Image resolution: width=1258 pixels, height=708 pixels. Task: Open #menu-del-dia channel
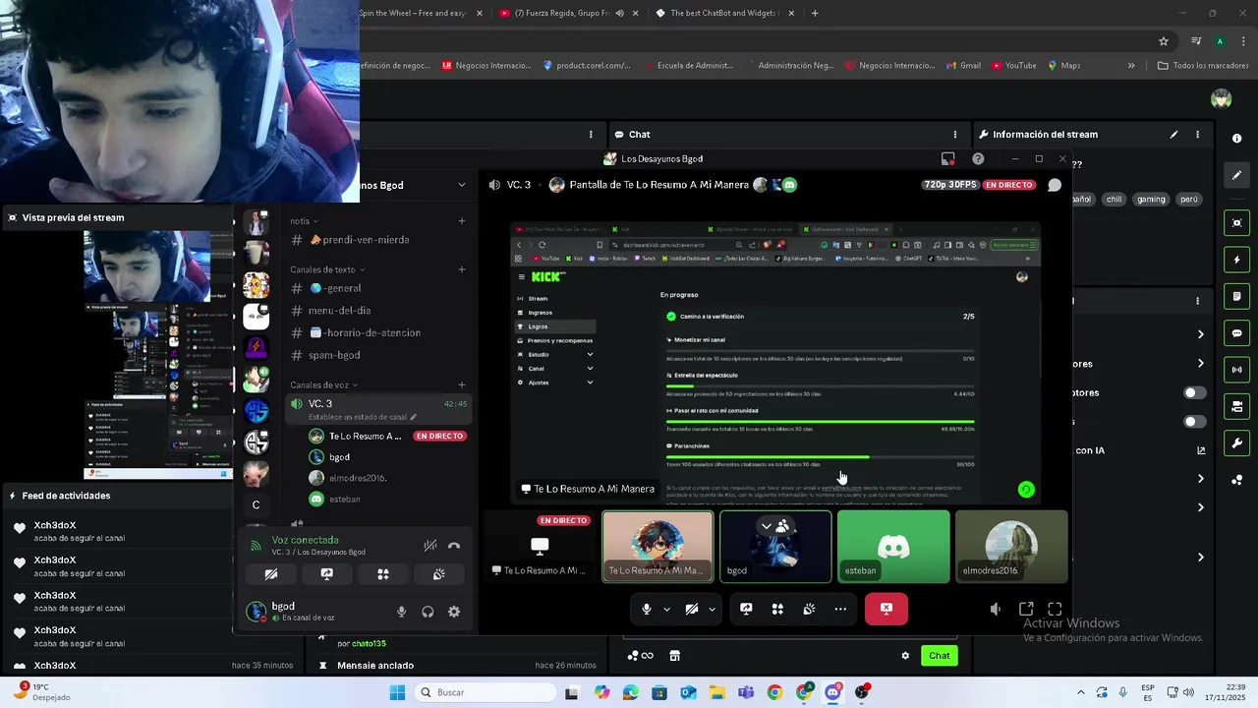click(376, 311)
